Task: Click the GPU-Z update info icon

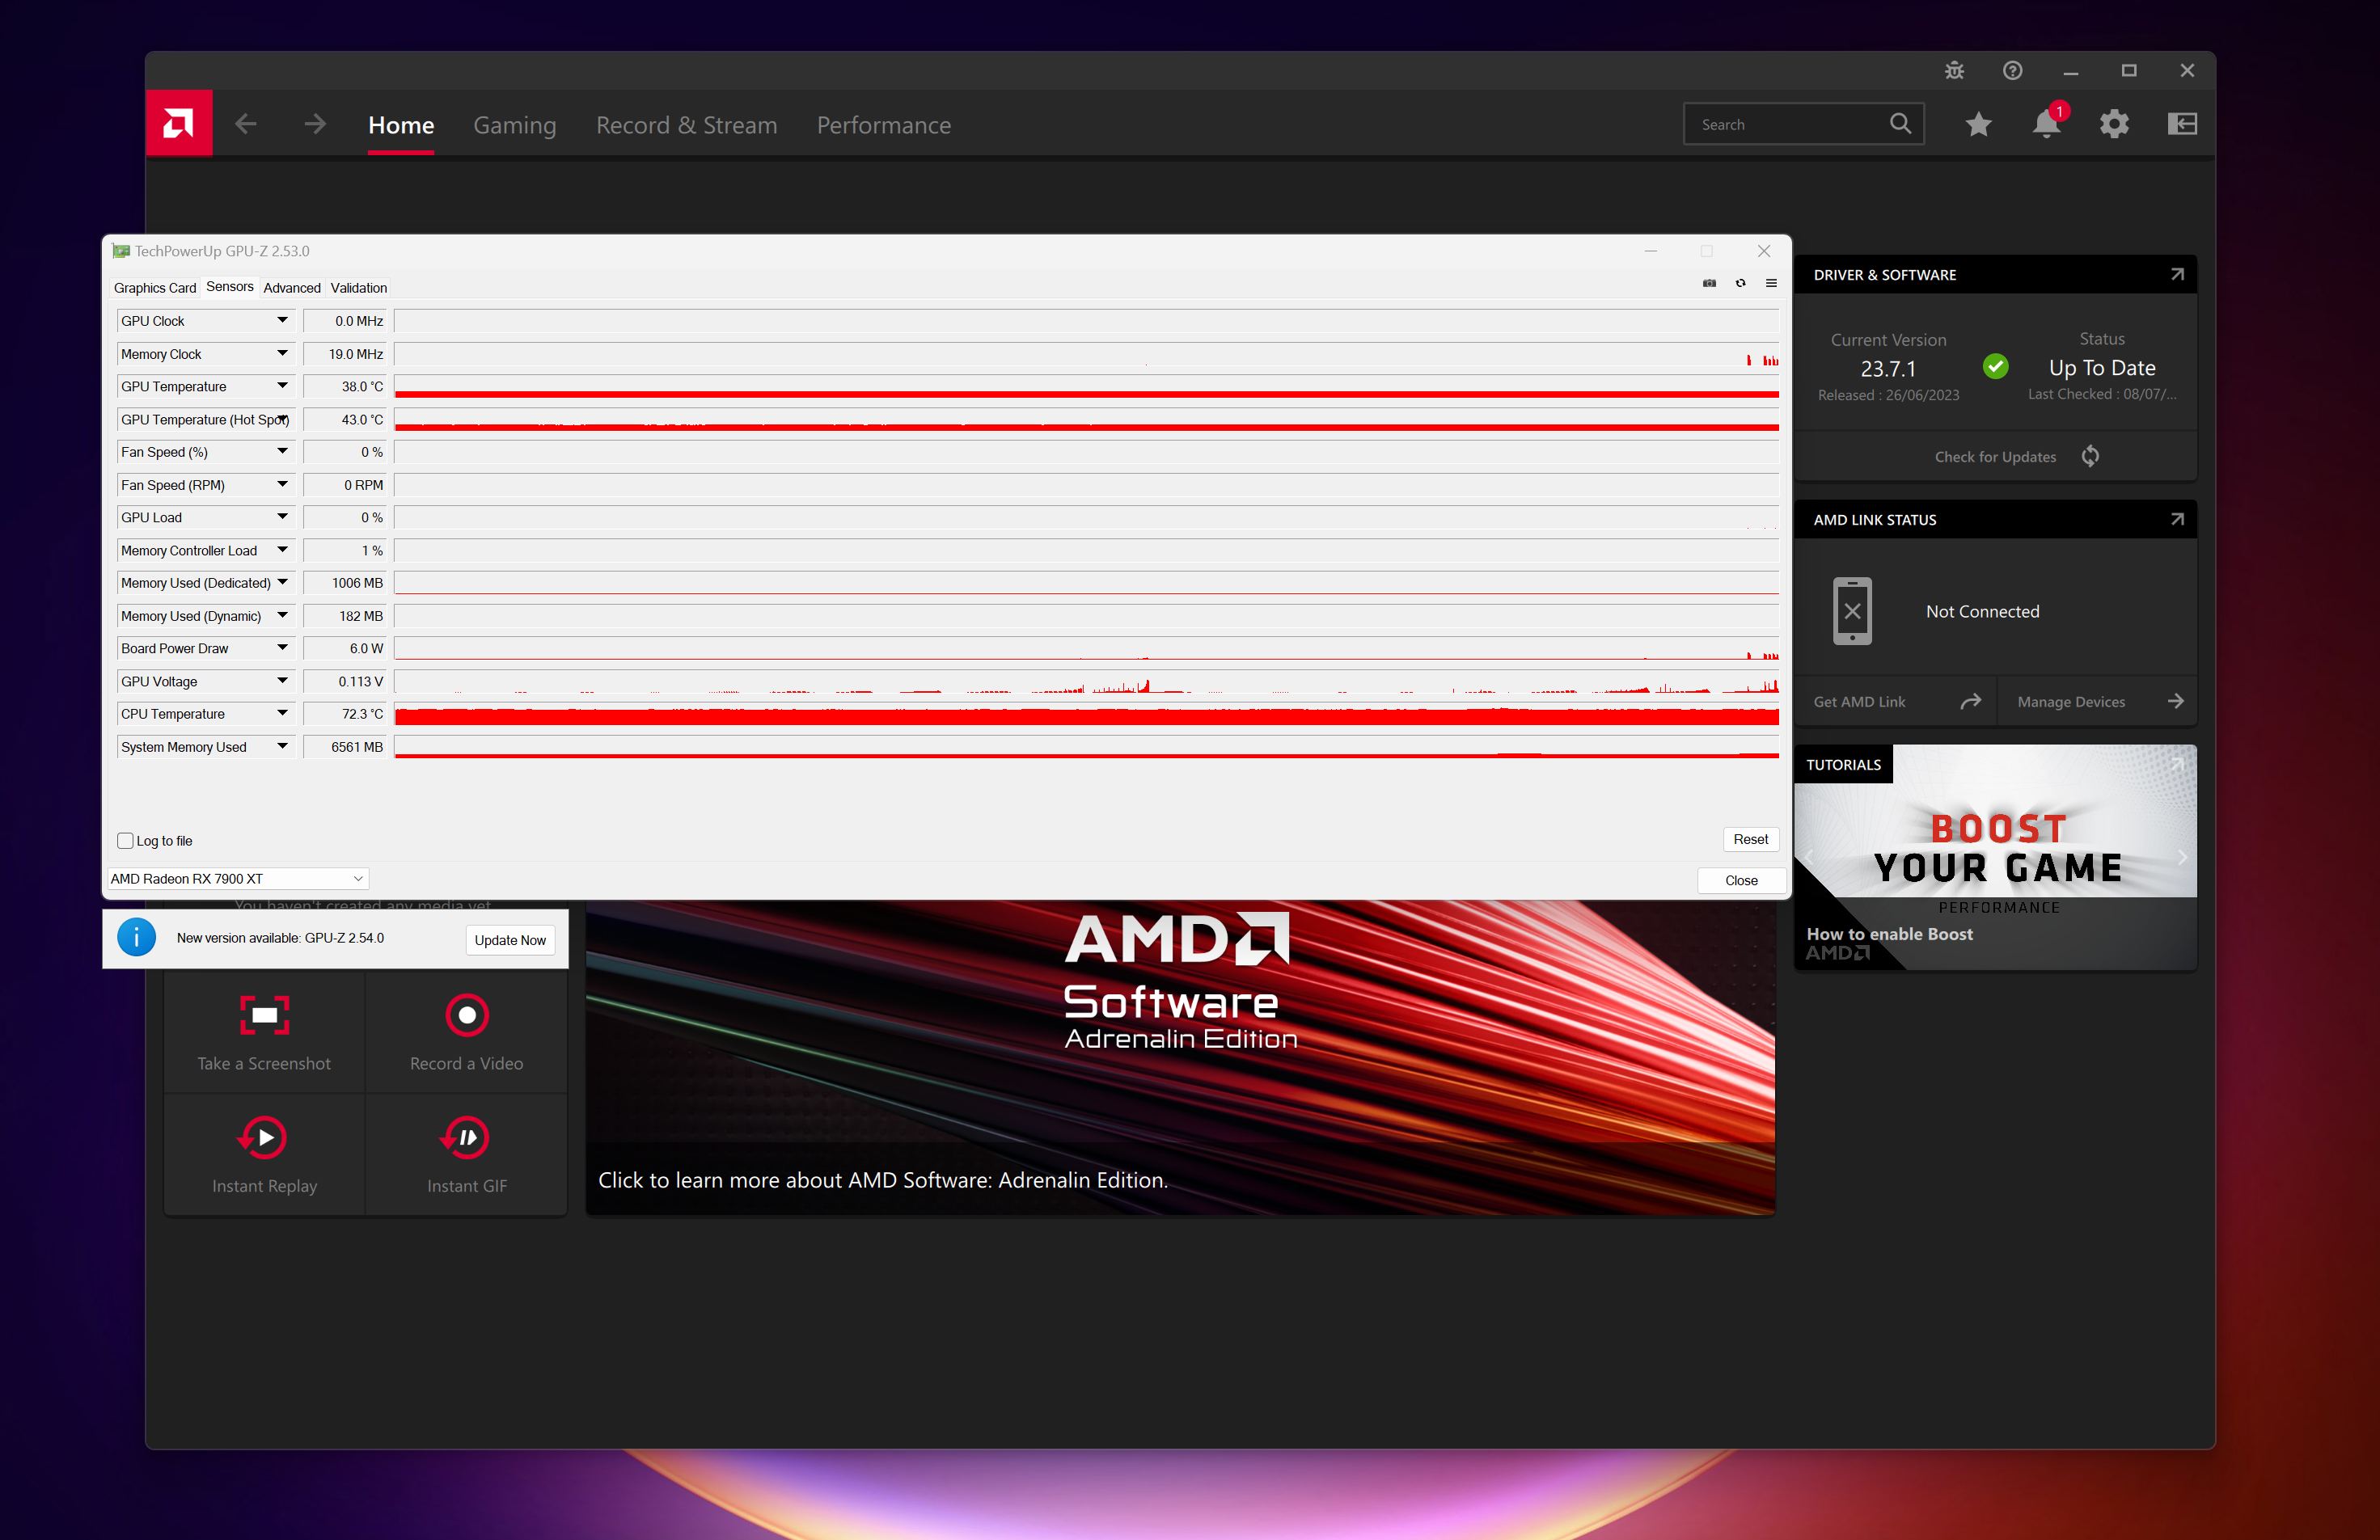Action: [137, 938]
